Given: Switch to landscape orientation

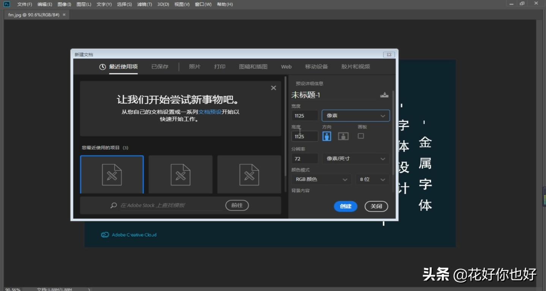Looking at the screenshot, I should point(343,136).
